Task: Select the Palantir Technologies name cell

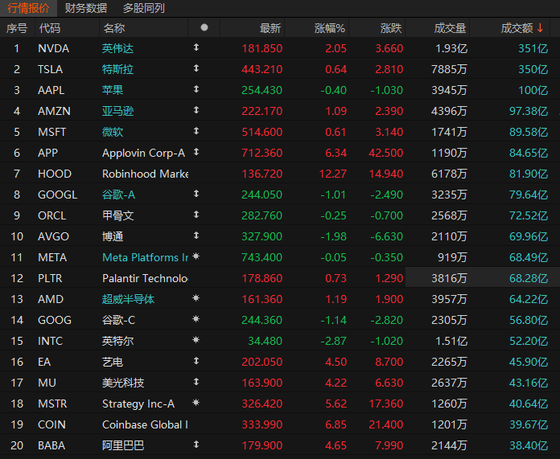Action: coord(145,278)
